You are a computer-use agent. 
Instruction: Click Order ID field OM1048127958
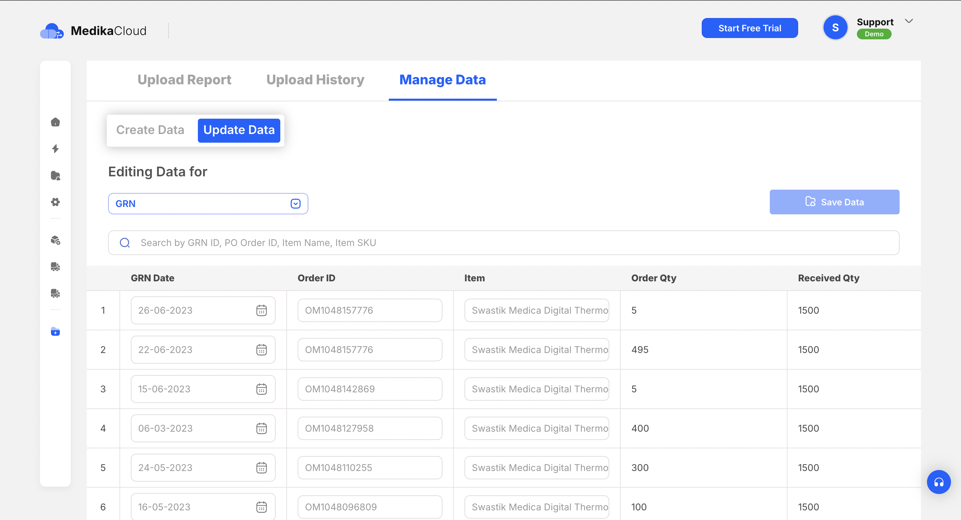370,428
